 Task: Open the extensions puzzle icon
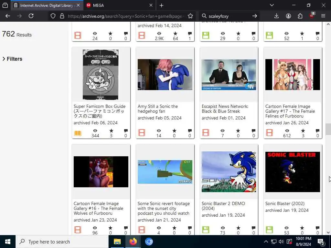coord(300,16)
